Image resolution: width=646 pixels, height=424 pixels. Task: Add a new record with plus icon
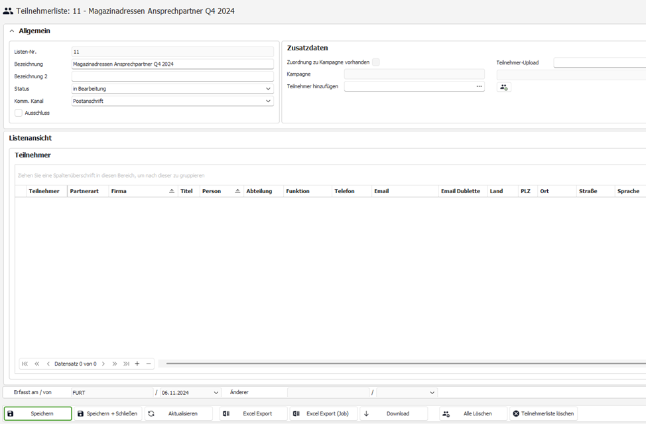pos(137,364)
